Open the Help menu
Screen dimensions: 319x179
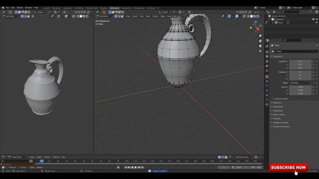[x=36, y=8]
